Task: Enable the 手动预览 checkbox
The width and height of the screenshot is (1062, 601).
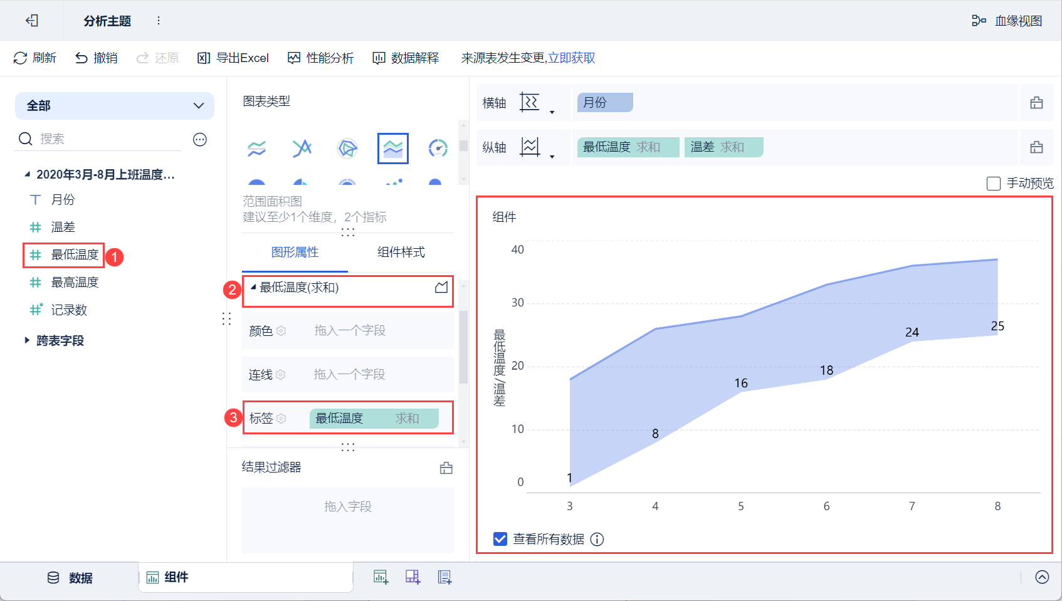Action: coord(994,184)
